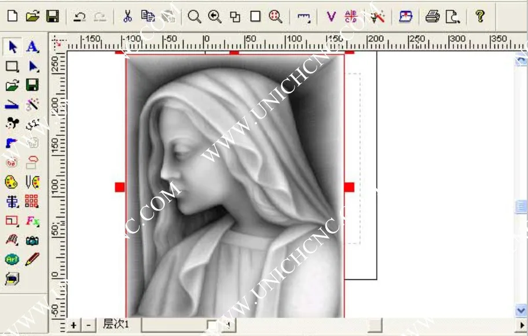This screenshot has width=528, height=336.
Task: Click the horizontal scrollbar thumb
Action: tap(375, 325)
